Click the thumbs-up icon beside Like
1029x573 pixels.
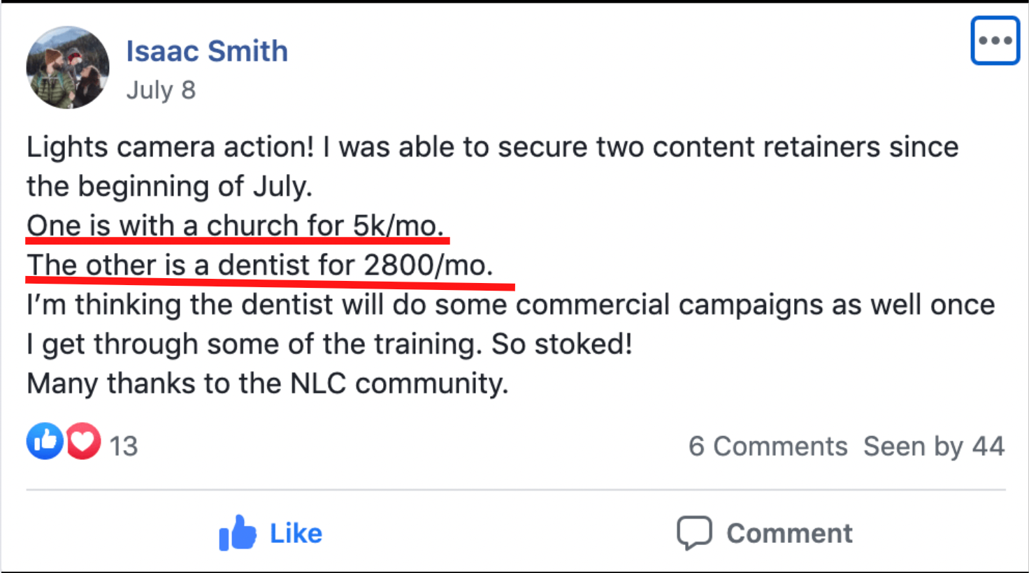238,533
